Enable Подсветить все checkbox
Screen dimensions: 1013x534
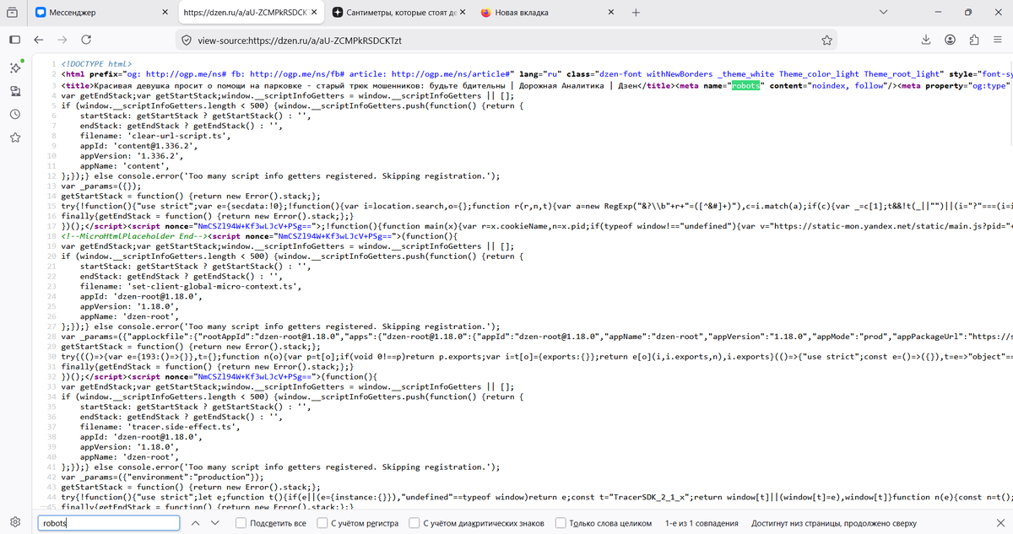pyautogui.click(x=241, y=523)
